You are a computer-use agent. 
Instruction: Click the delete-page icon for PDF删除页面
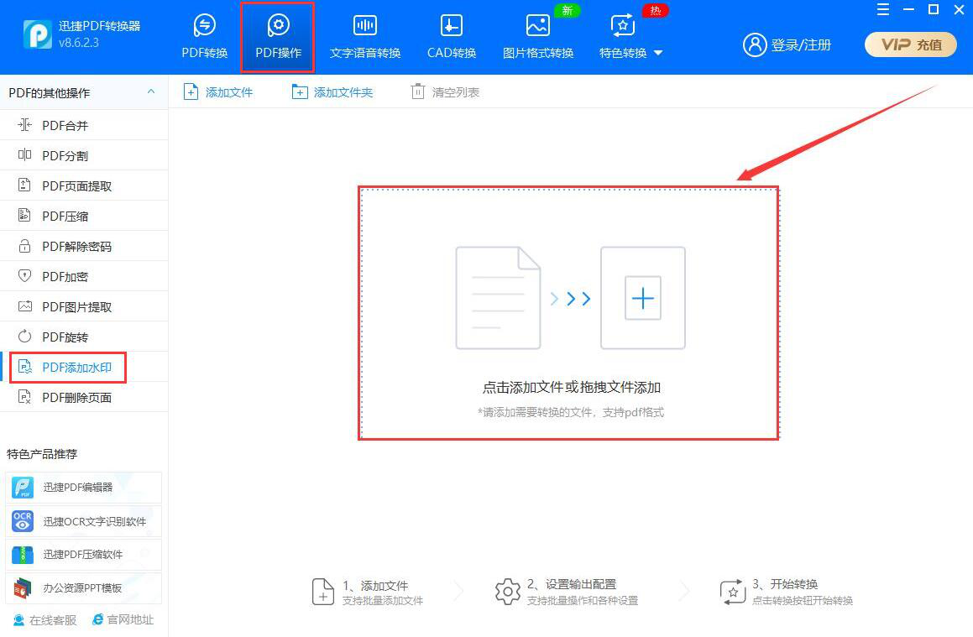point(25,397)
